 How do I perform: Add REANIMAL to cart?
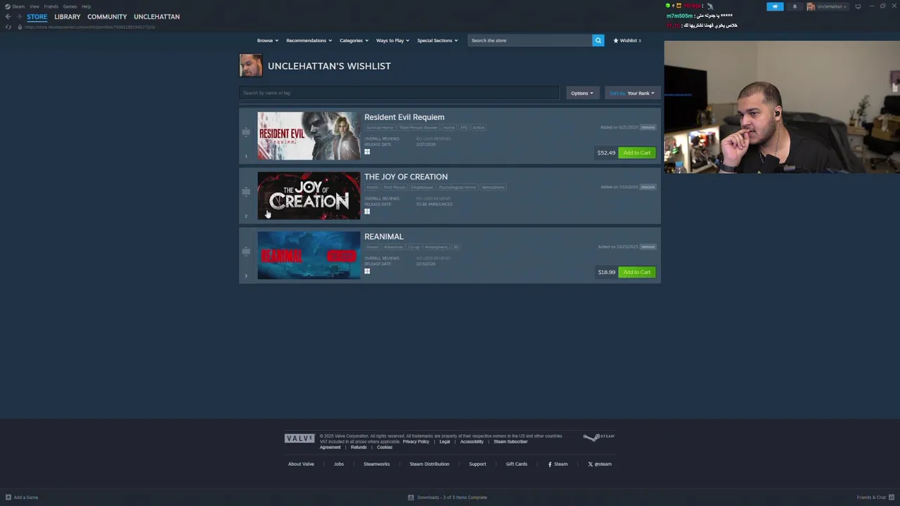pos(637,272)
